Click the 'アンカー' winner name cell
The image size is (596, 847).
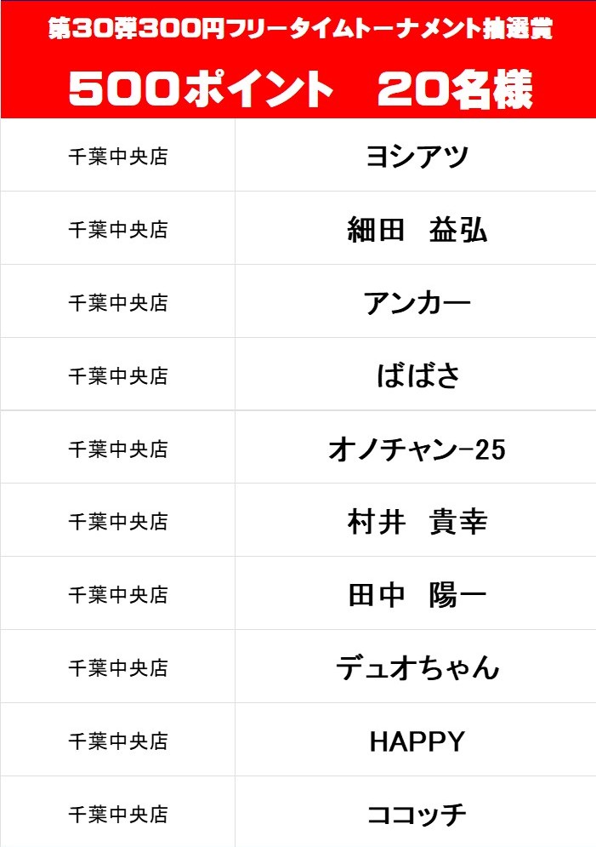[x=417, y=303]
